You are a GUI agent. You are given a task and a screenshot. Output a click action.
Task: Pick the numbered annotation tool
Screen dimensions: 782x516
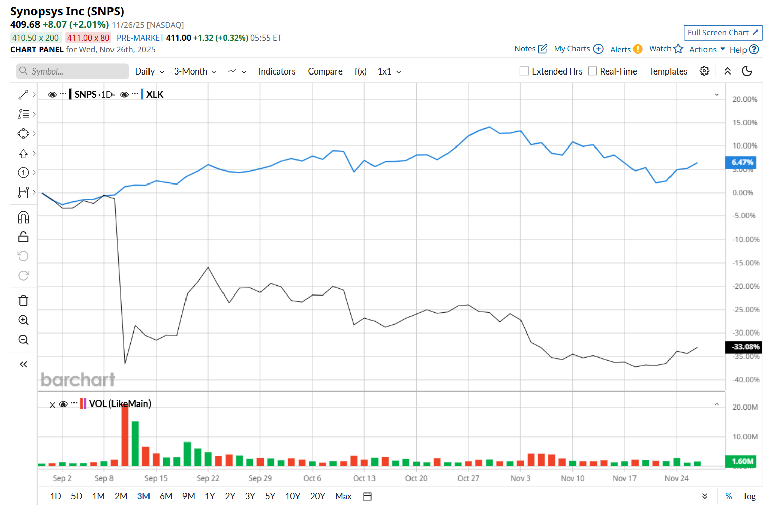click(x=23, y=173)
